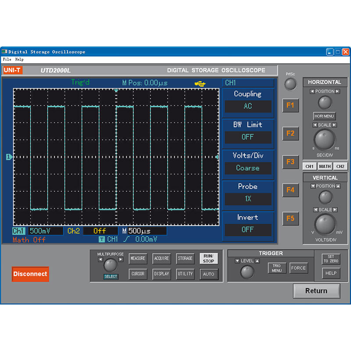Click the trigger LEVEL knob
Image resolution: width=351 pixels, height=351 pixels.
247,272
